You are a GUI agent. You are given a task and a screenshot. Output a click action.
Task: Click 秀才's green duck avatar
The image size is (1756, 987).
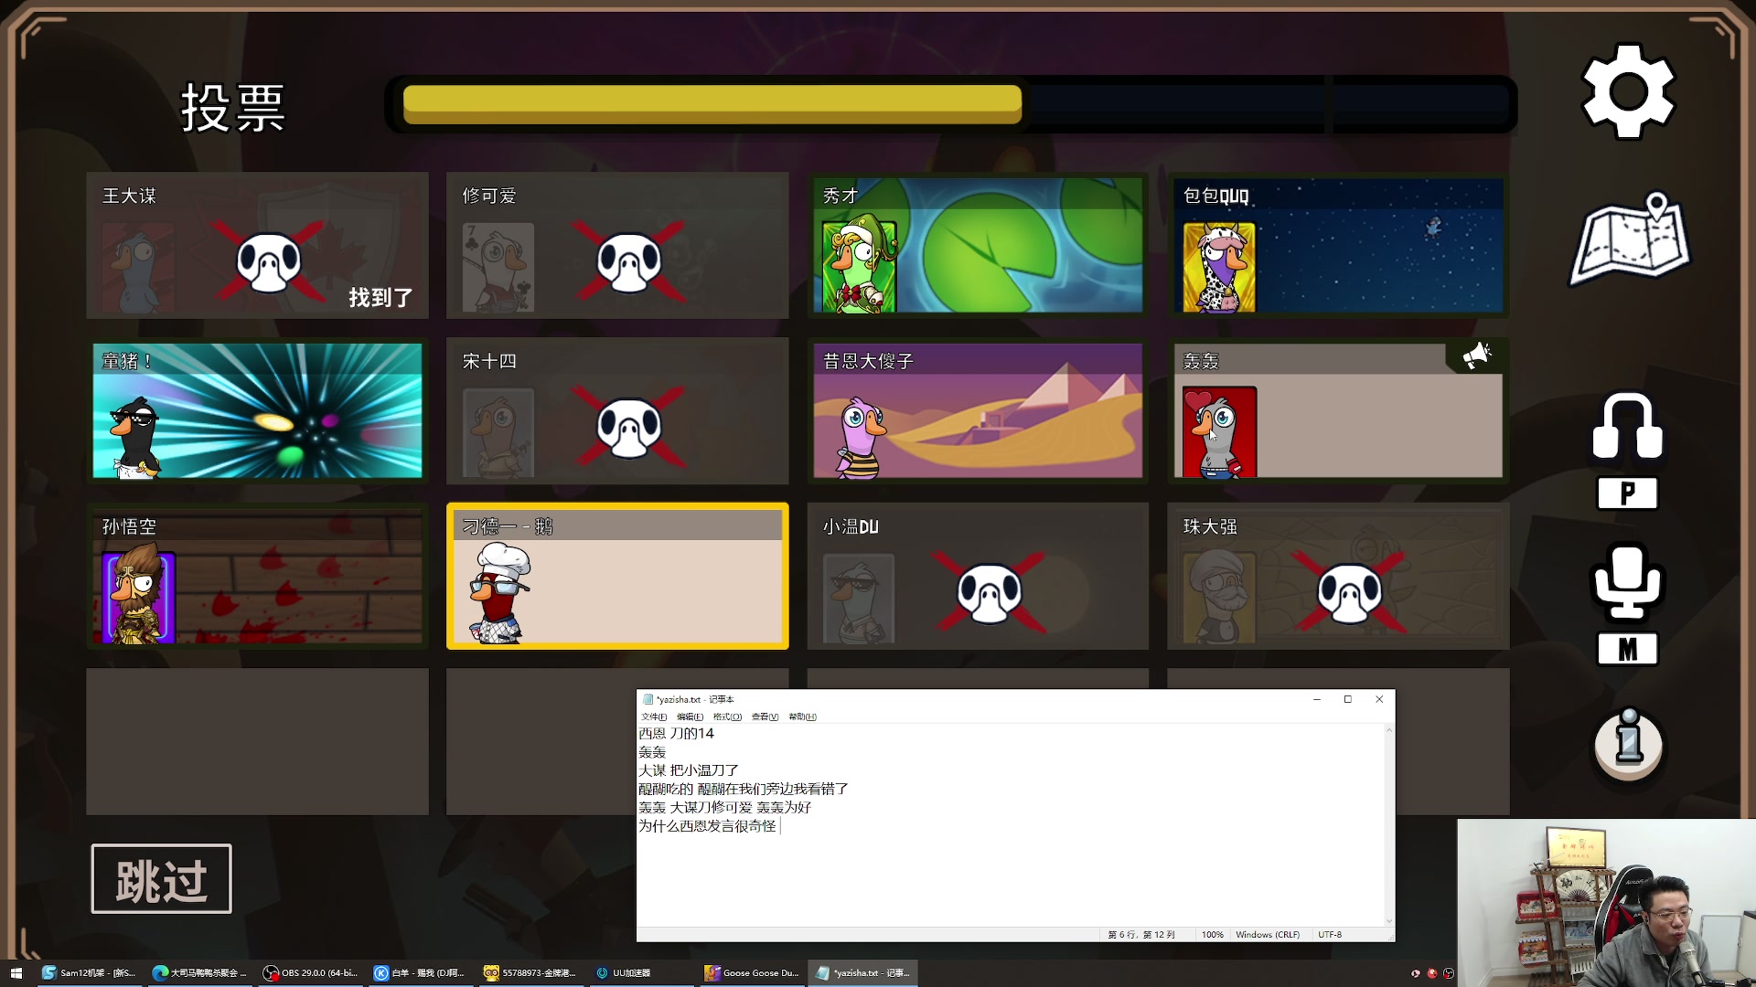[x=859, y=265]
